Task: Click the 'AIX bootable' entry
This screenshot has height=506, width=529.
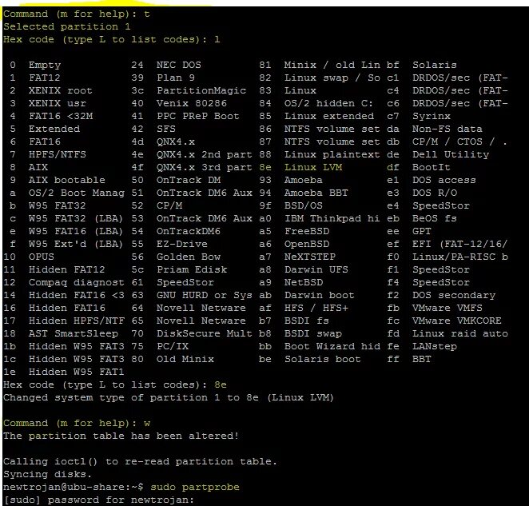Action: (67, 180)
